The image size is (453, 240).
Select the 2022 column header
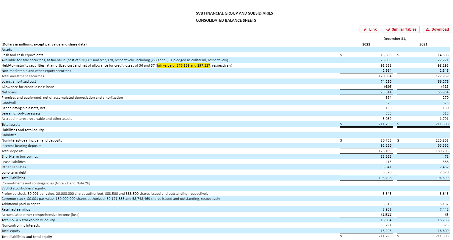point(366,44)
